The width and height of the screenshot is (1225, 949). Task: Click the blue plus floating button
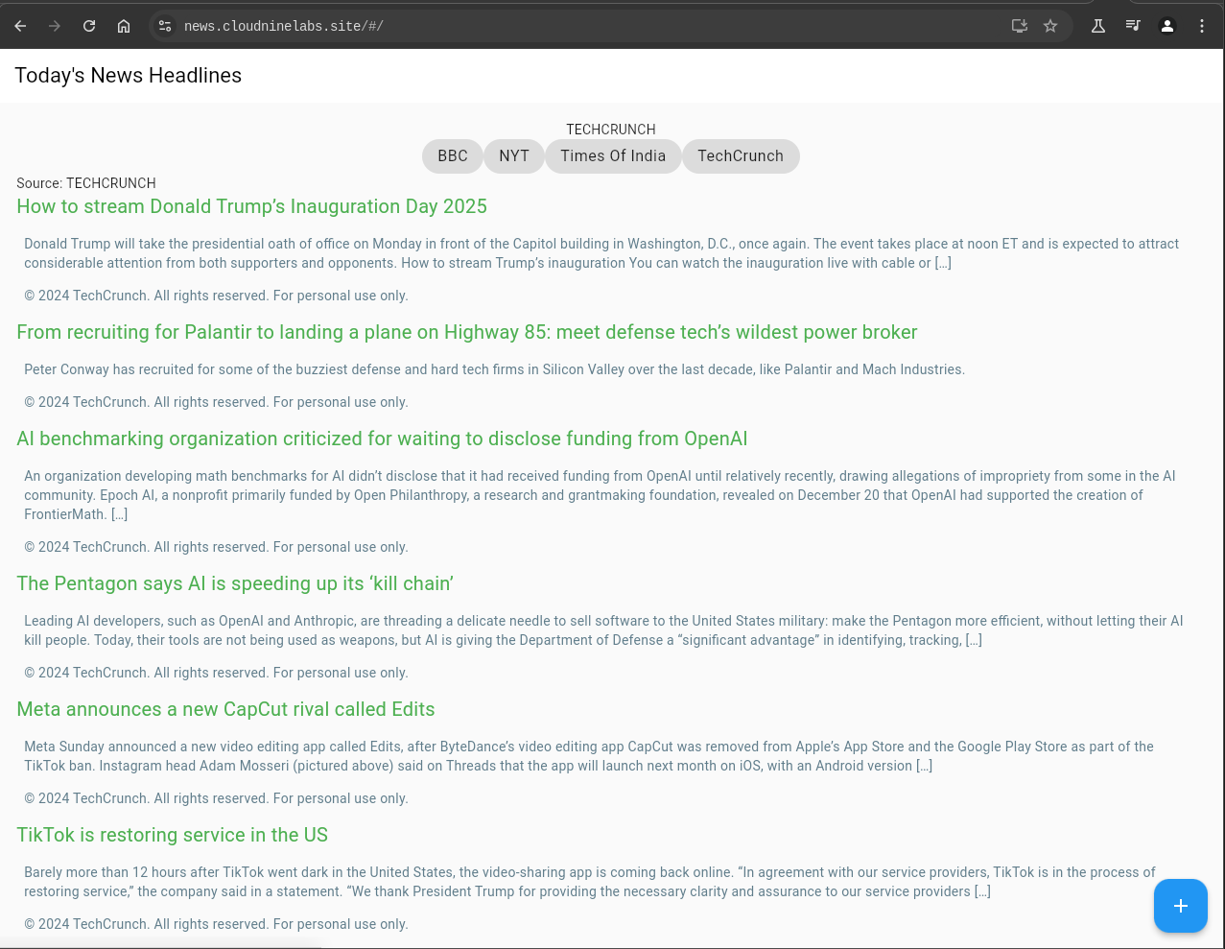pyautogui.click(x=1181, y=906)
